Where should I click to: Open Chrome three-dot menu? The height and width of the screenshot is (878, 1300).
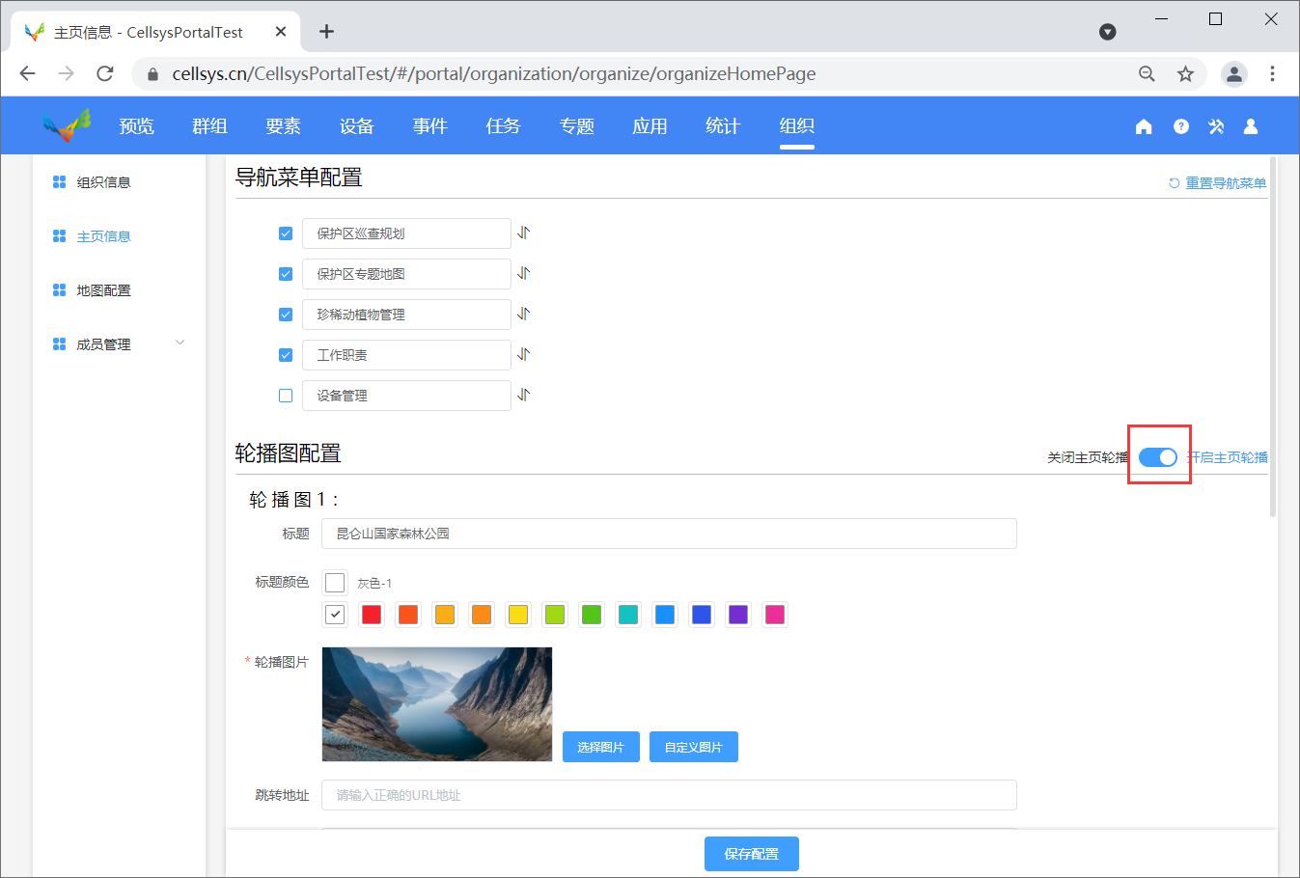[1272, 74]
